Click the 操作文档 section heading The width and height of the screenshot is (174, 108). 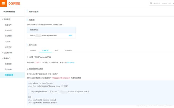click(x=32, y=45)
